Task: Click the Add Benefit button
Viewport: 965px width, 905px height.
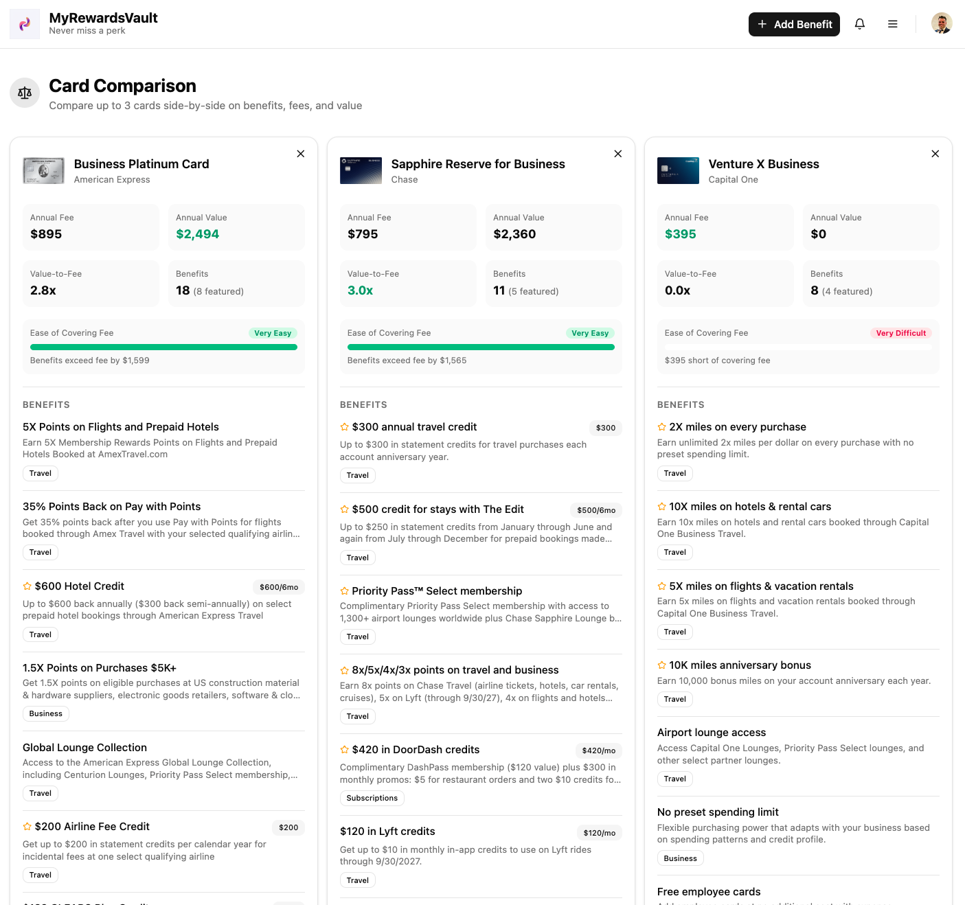Action: tap(794, 24)
